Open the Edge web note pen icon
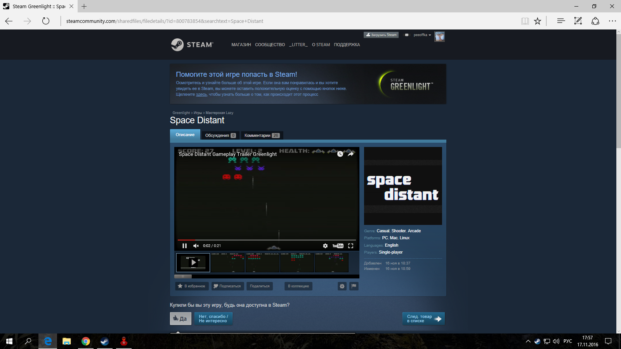This screenshot has width=621, height=349. (x=578, y=21)
